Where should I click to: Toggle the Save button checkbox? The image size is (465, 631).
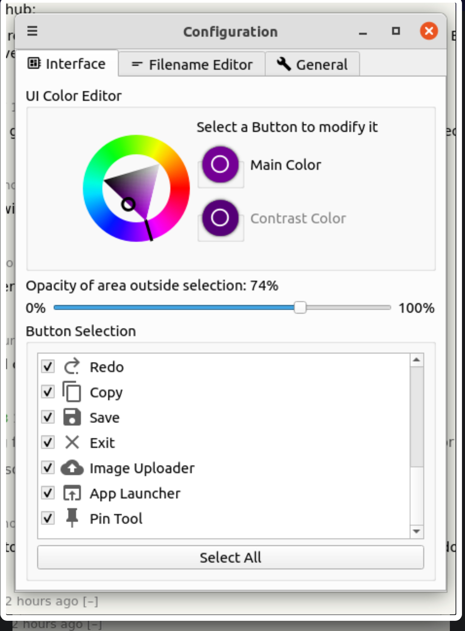tap(48, 417)
